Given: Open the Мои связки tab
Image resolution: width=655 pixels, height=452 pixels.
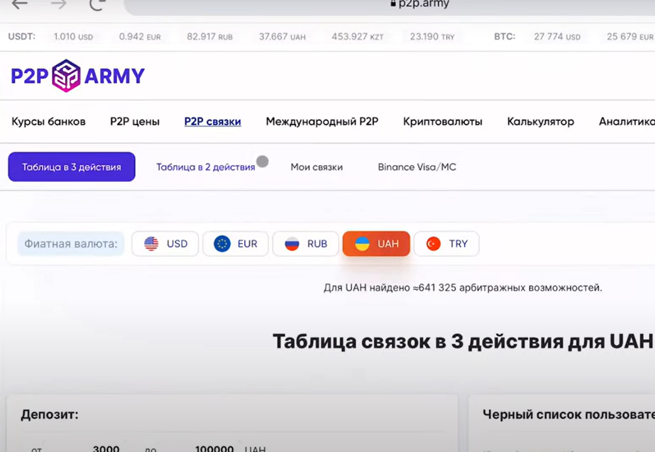Looking at the screenshot, I should (317, 167).
